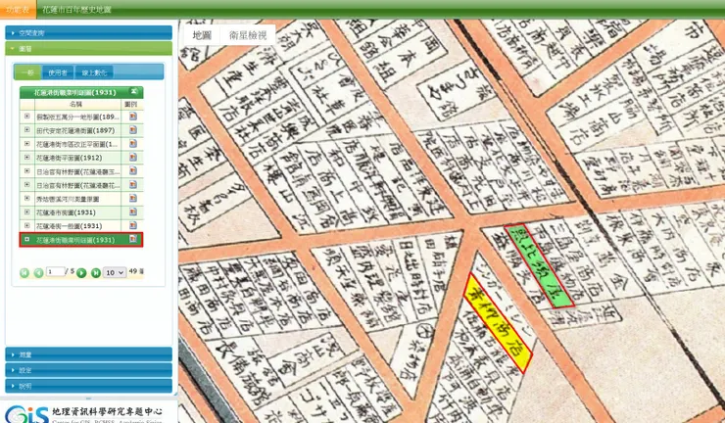The image size is (725, 423).
Task: Select the 花蓮港街平面圖(1912) layer name
Action: pos(69,158)
